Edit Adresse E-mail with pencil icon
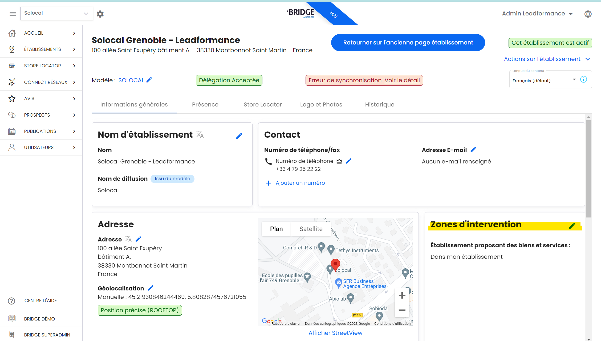 tap(473, 150)
